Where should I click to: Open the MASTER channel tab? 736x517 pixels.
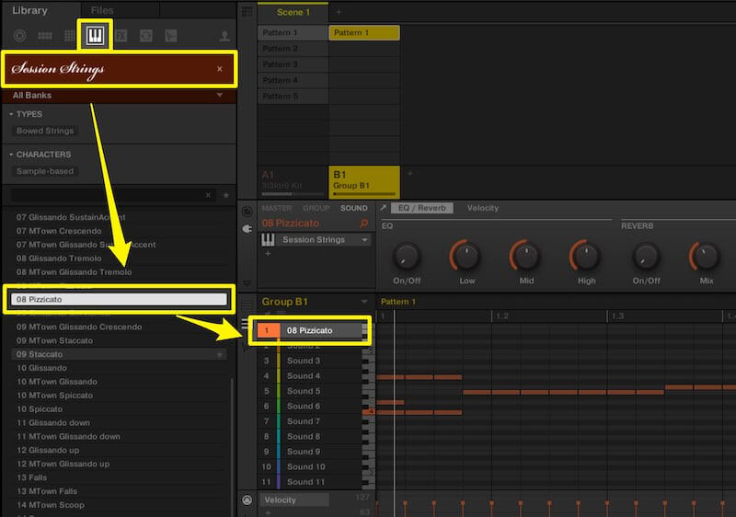(x=277, y=208)
